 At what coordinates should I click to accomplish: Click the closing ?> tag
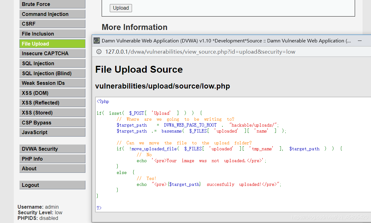(99, 208)
